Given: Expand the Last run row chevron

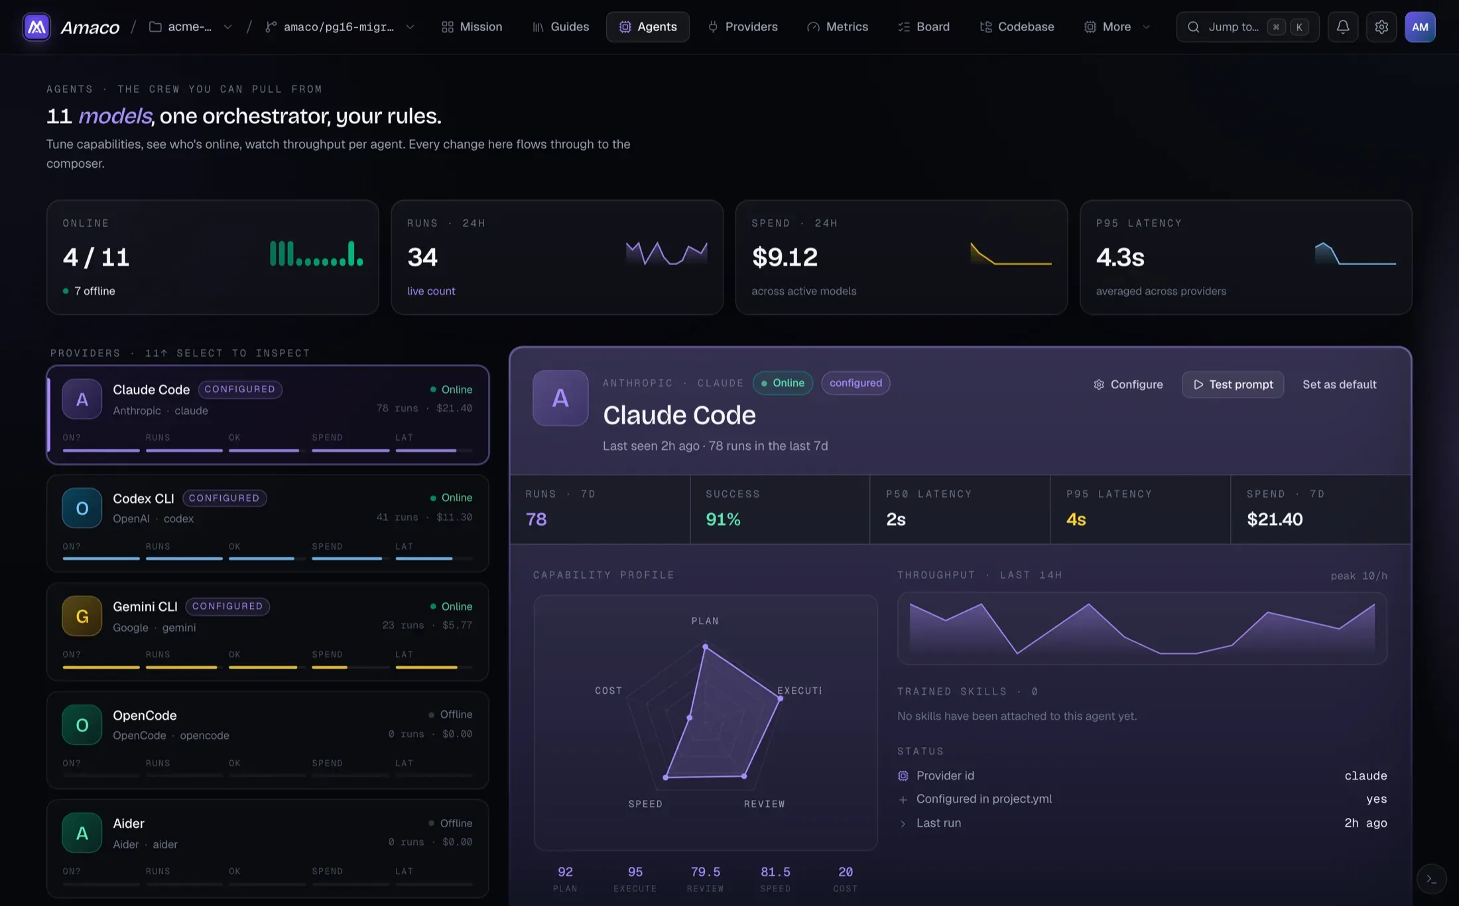Looking at the screenshot, I should 903,823.
